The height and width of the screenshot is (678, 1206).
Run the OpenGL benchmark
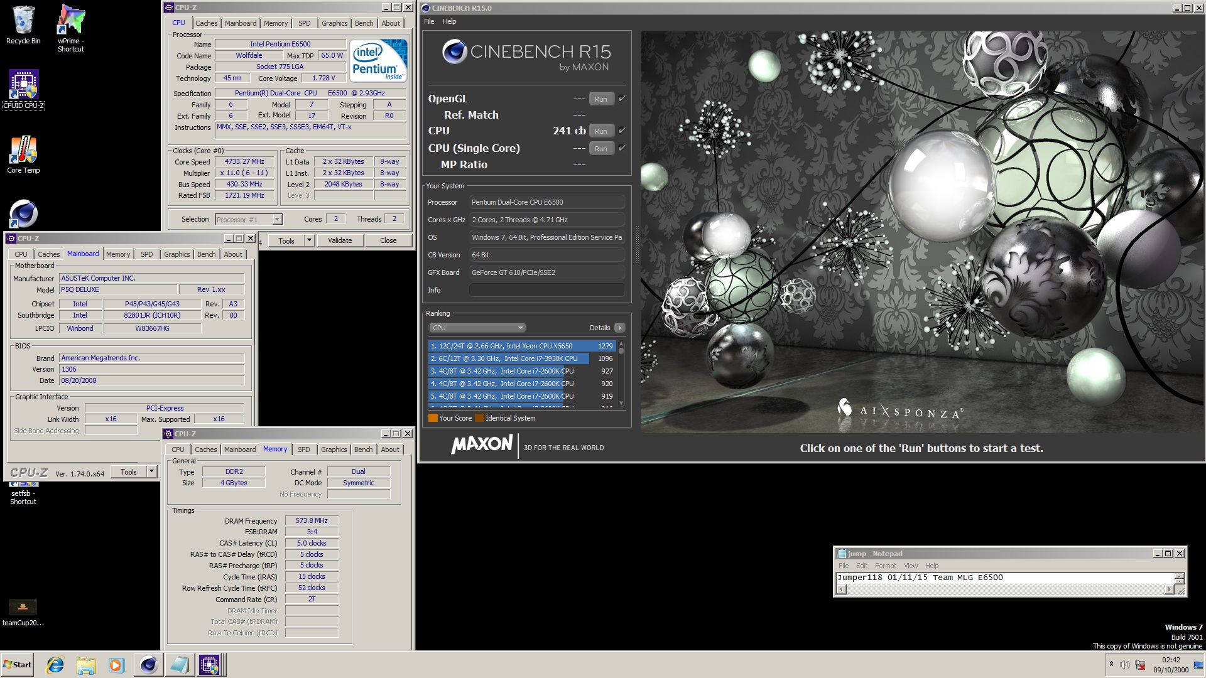tap(601, 99)
